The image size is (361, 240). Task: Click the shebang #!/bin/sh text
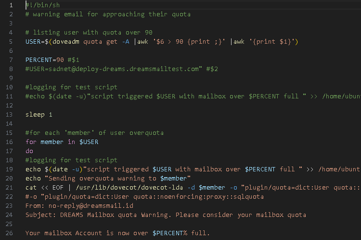[42, 5]
